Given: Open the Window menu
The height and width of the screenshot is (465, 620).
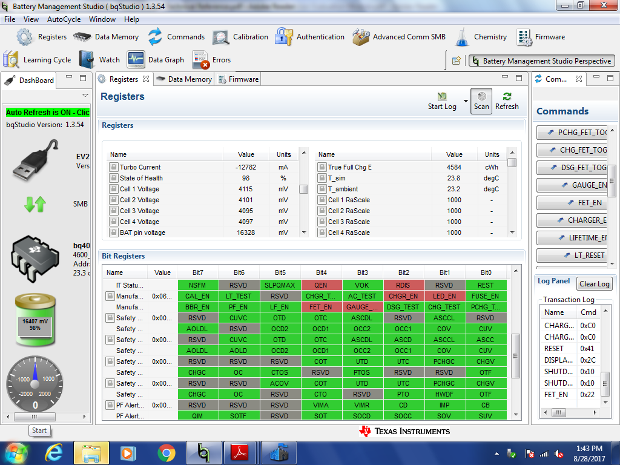Looking at the screenshot, I should click(x=102, y=19).
